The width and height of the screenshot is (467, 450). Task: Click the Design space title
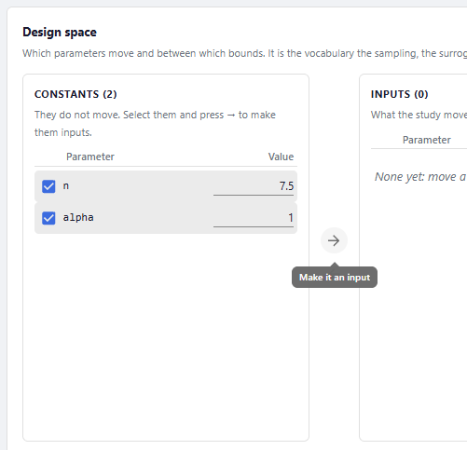click(x=60, y=33)
